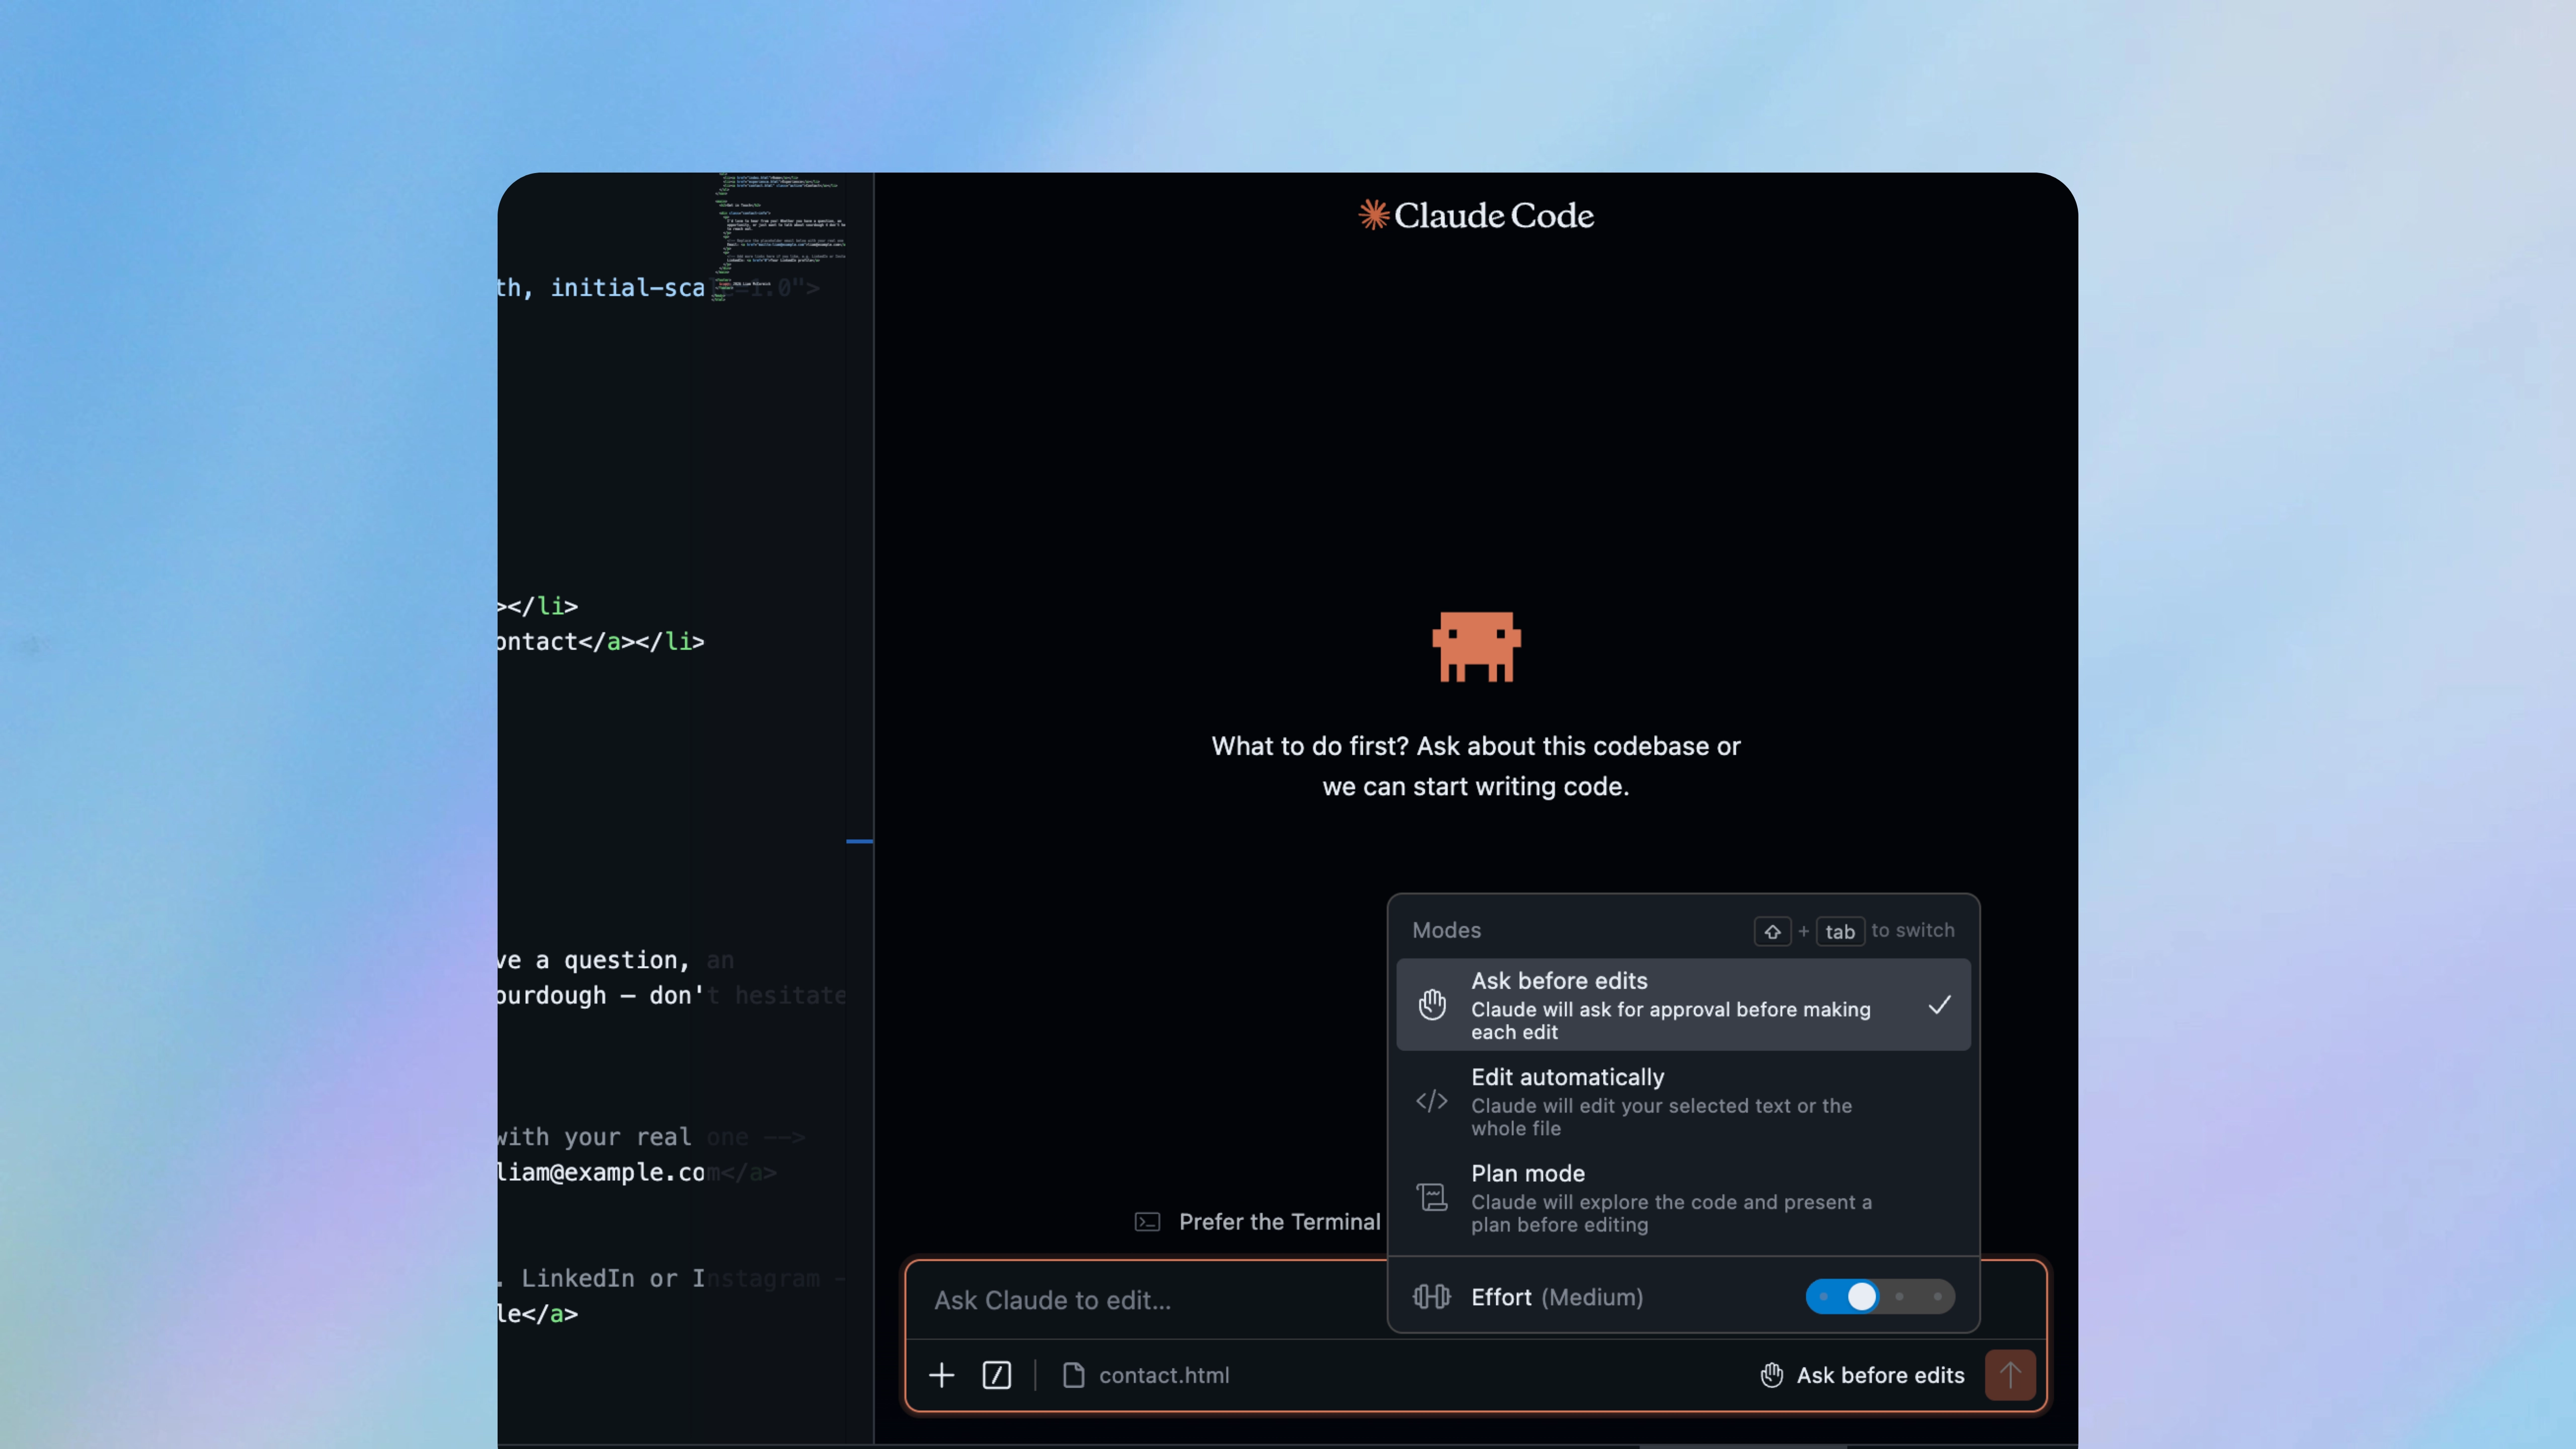
Task: Click the dumbbell Effort icon
Action: (x=1431, y=1297)
